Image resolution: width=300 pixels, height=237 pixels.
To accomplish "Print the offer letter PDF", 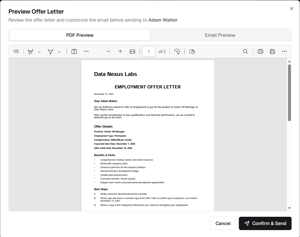I will (260, 51).
